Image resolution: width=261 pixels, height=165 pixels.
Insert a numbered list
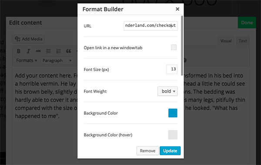coord(58,51)
